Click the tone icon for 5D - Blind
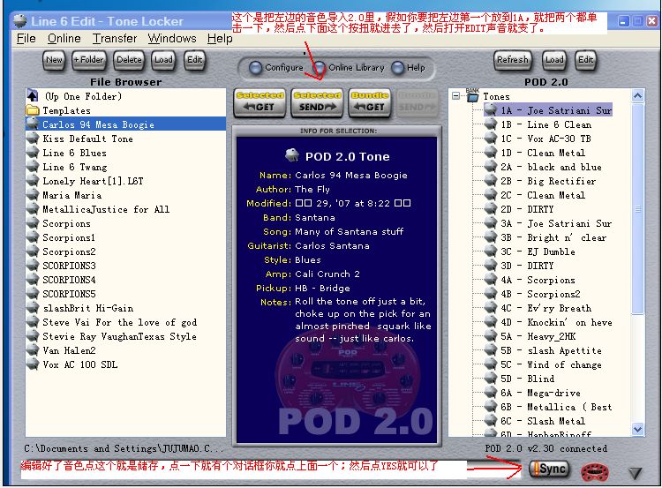This screenshot has width=662, height=488. tap(490, 379)
